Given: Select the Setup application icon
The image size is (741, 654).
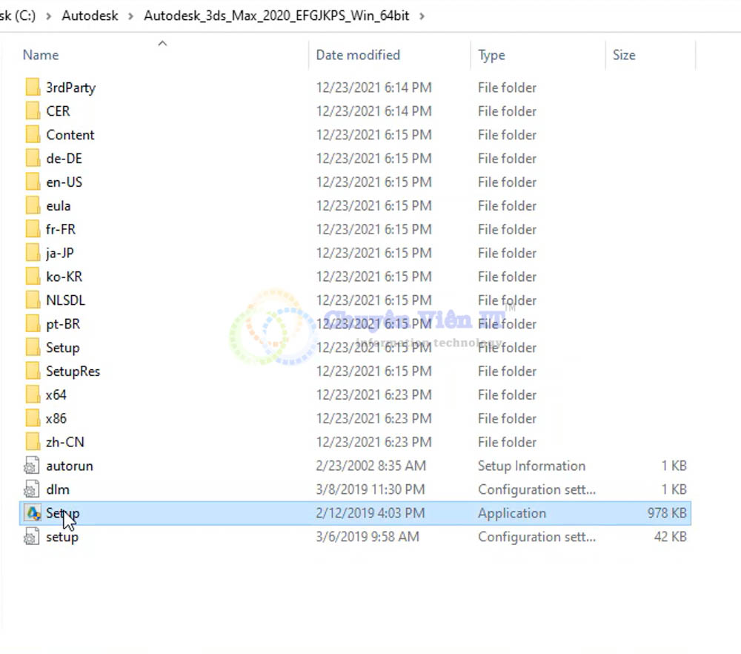Looking at the screenshot, I should (x=33, y=513).
